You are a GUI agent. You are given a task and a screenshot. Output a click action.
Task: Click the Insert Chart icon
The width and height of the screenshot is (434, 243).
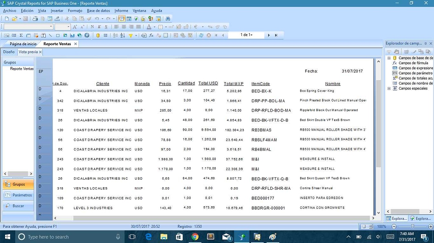[x=72, y=35]
